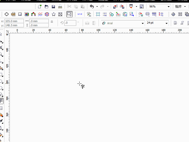Image resolution: width=189 pixels, height=142 pixels.
Task: Open the 96% zoom level dropdown
Action: 169,7
